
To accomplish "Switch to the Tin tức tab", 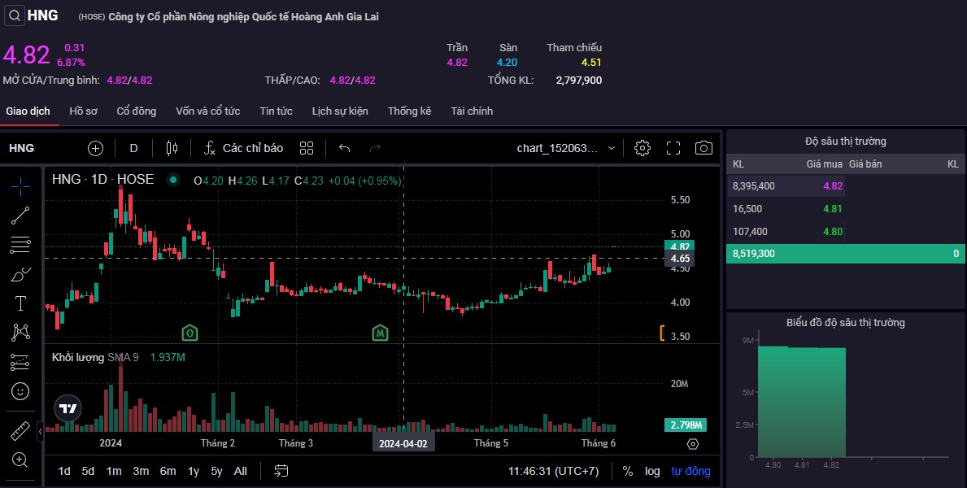I will (x=276, y=111).
